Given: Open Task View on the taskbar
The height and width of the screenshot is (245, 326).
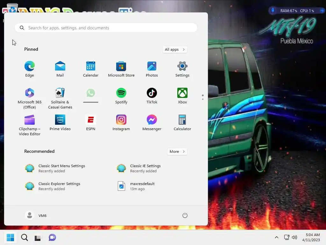Looking at the screenshot, I should click(38, 237).
